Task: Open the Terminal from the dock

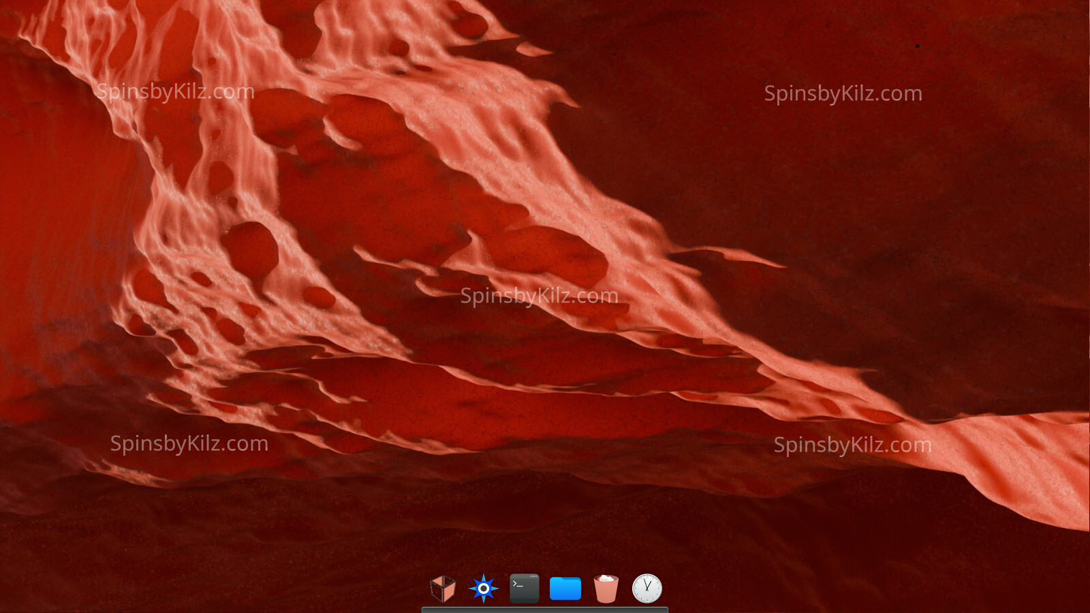Action: 525,588
